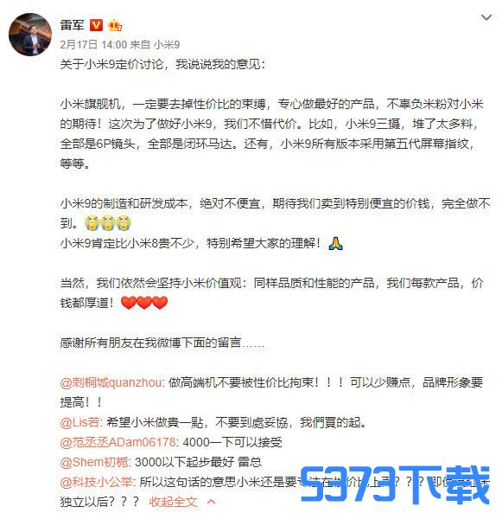Open the post options chevron menu

tap(486, 17)
